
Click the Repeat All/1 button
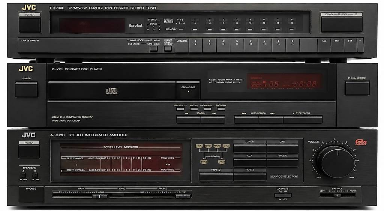point(180,109)
